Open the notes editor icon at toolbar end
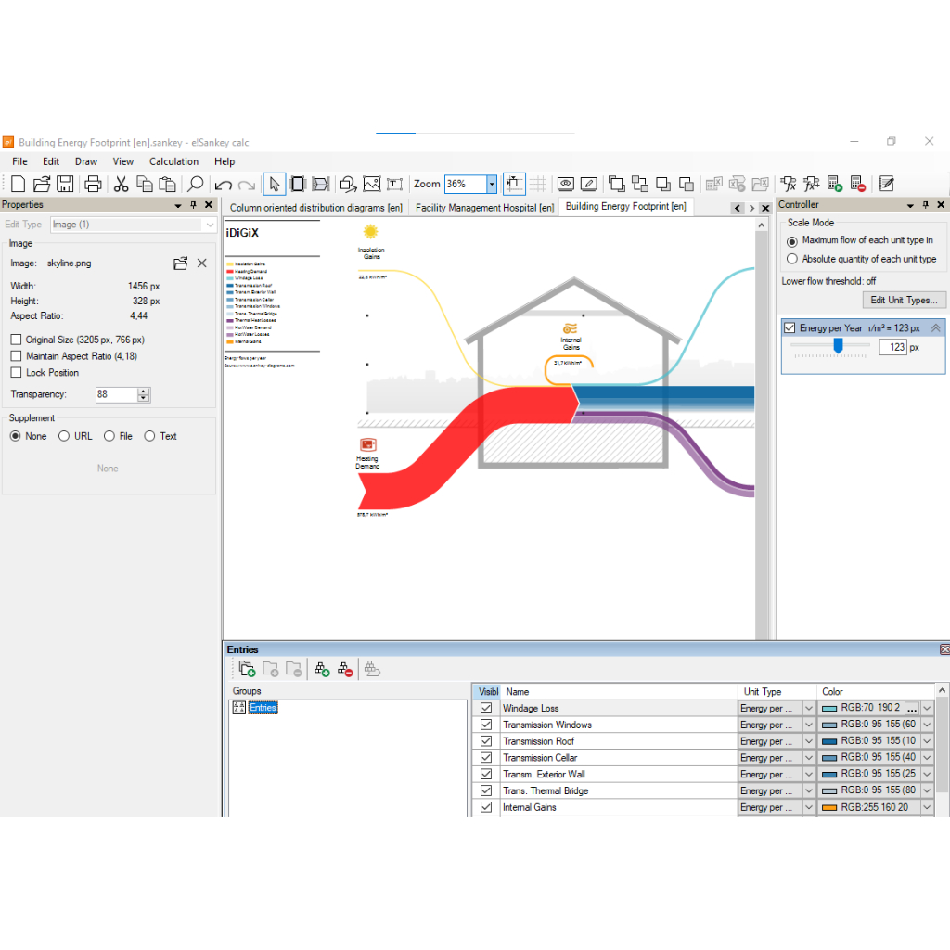Viewport: 950px width, 950px height. pyautogui.click(x=886, y=184)
